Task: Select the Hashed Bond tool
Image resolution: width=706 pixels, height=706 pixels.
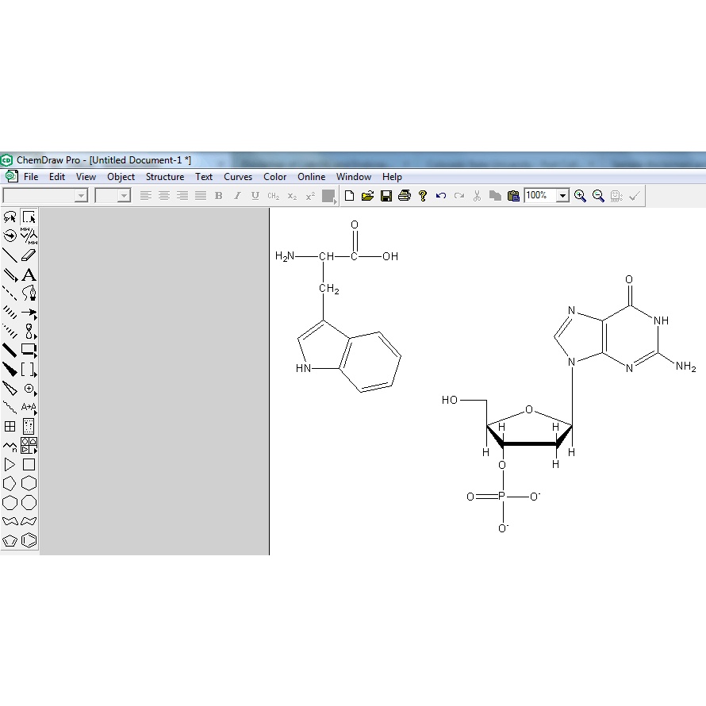Action: click(x=10, y=312)
